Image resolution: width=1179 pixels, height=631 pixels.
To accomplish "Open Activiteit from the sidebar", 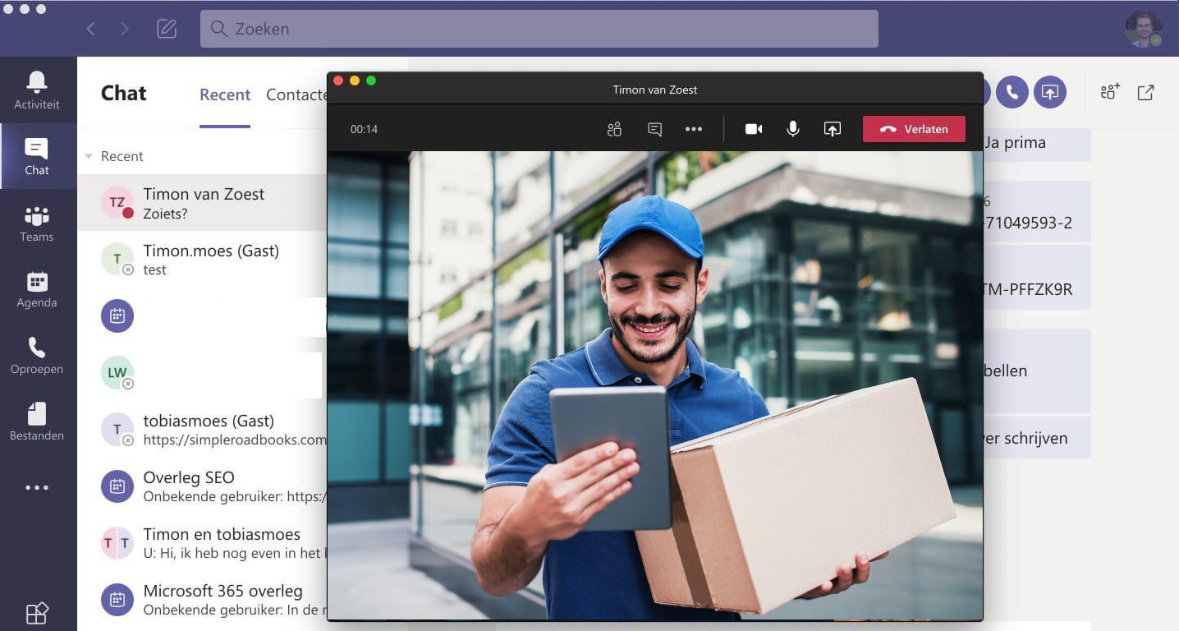I will (x=36, y=89).
